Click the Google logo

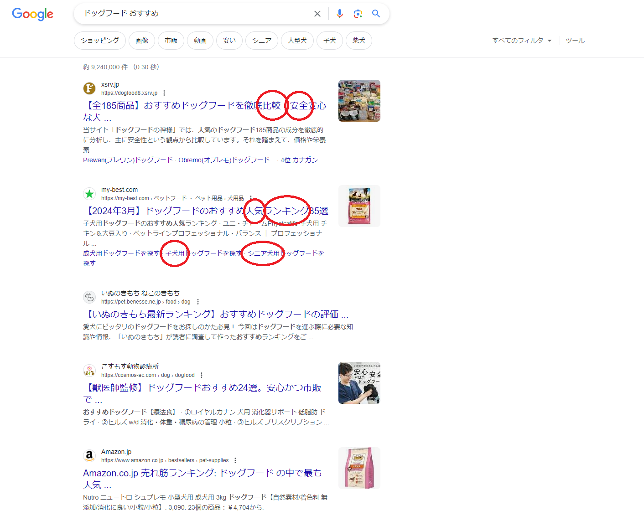tap(32, 14)
